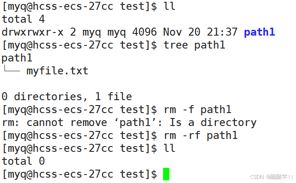Click the 'Is a directory' error message
The width and height of the screenshot is (296, 183).
pos(213,122)
